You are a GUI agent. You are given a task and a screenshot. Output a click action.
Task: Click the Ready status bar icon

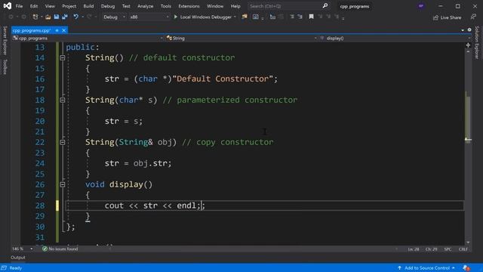pos(4,267)
